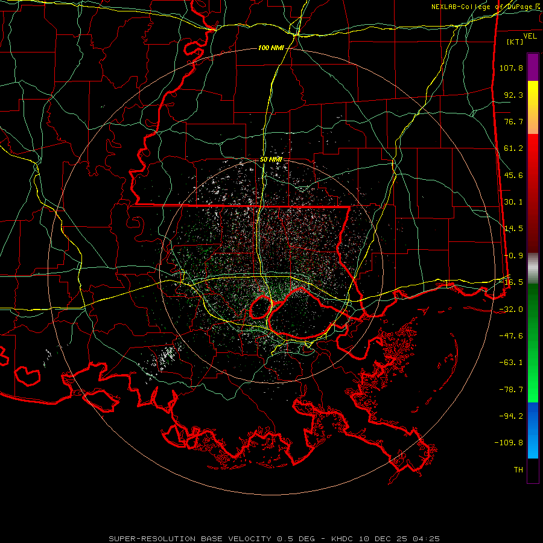Click the 92.3 legend value
543x543 pixels.
513,95
